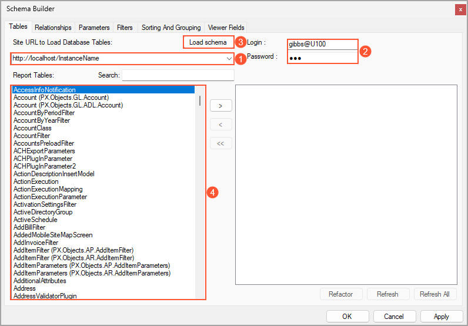The width and height of the screenshot is (468, 326).
Task: Click the Load schema button
Action: click(208, 42)
